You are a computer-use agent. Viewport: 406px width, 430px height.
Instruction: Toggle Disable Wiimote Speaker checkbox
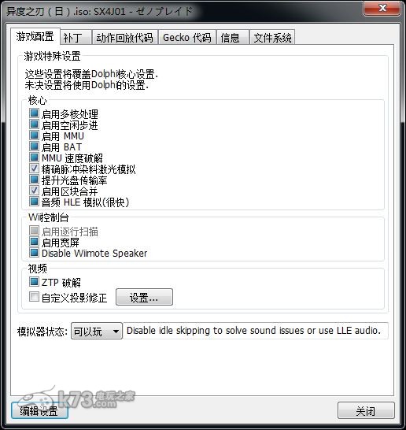click(x=34, y=253)
